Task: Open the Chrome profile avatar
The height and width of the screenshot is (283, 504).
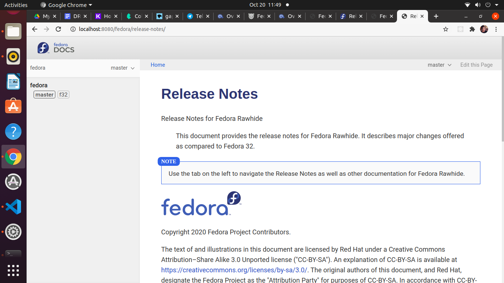Action: (484, 29)
